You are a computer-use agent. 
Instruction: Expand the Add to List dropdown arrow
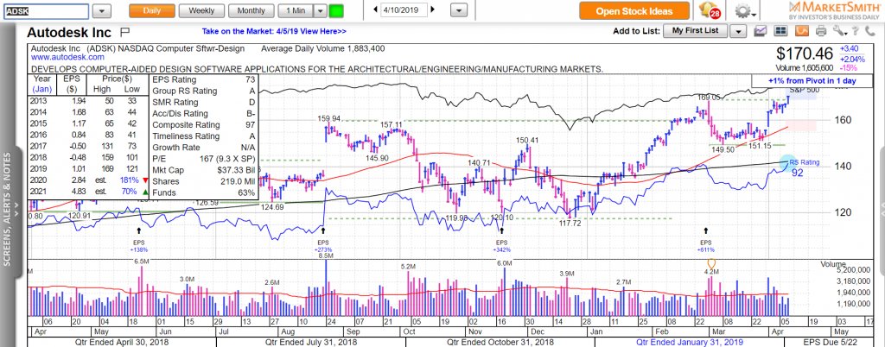point(737,31)
